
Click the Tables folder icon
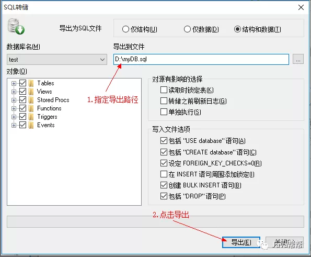[31, 83]
